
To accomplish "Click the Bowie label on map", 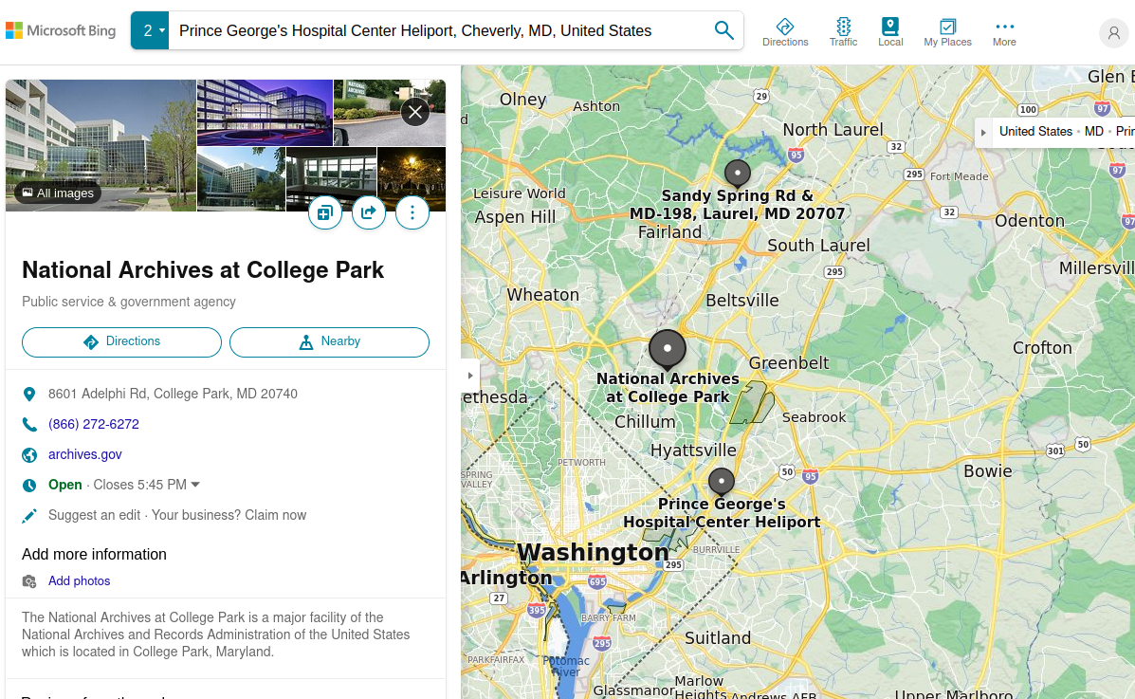I will click(987, 470).
